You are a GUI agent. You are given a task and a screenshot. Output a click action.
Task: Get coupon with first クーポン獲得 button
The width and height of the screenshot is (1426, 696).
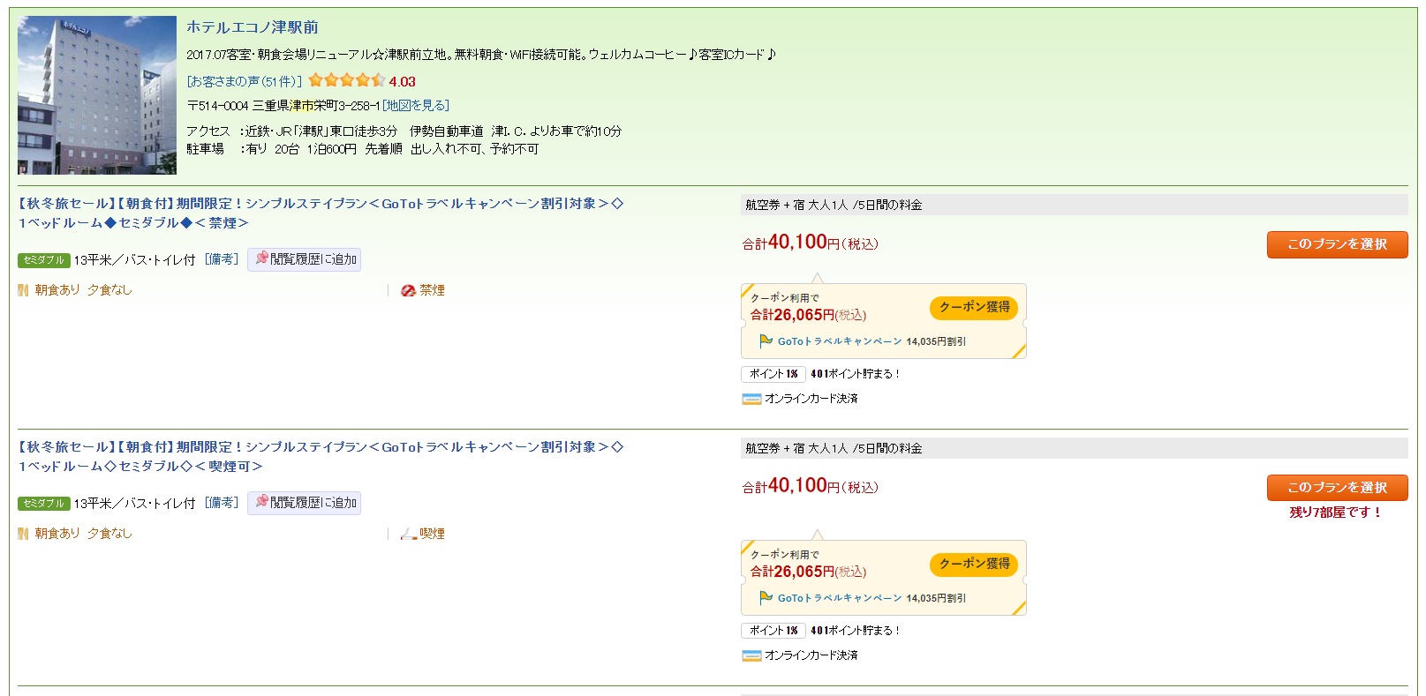click(973, 307)
